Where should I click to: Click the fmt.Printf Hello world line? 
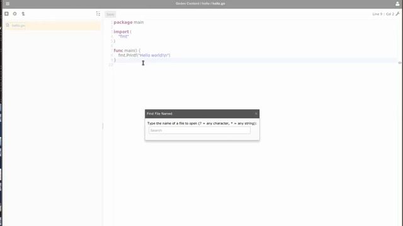point(144,55)
